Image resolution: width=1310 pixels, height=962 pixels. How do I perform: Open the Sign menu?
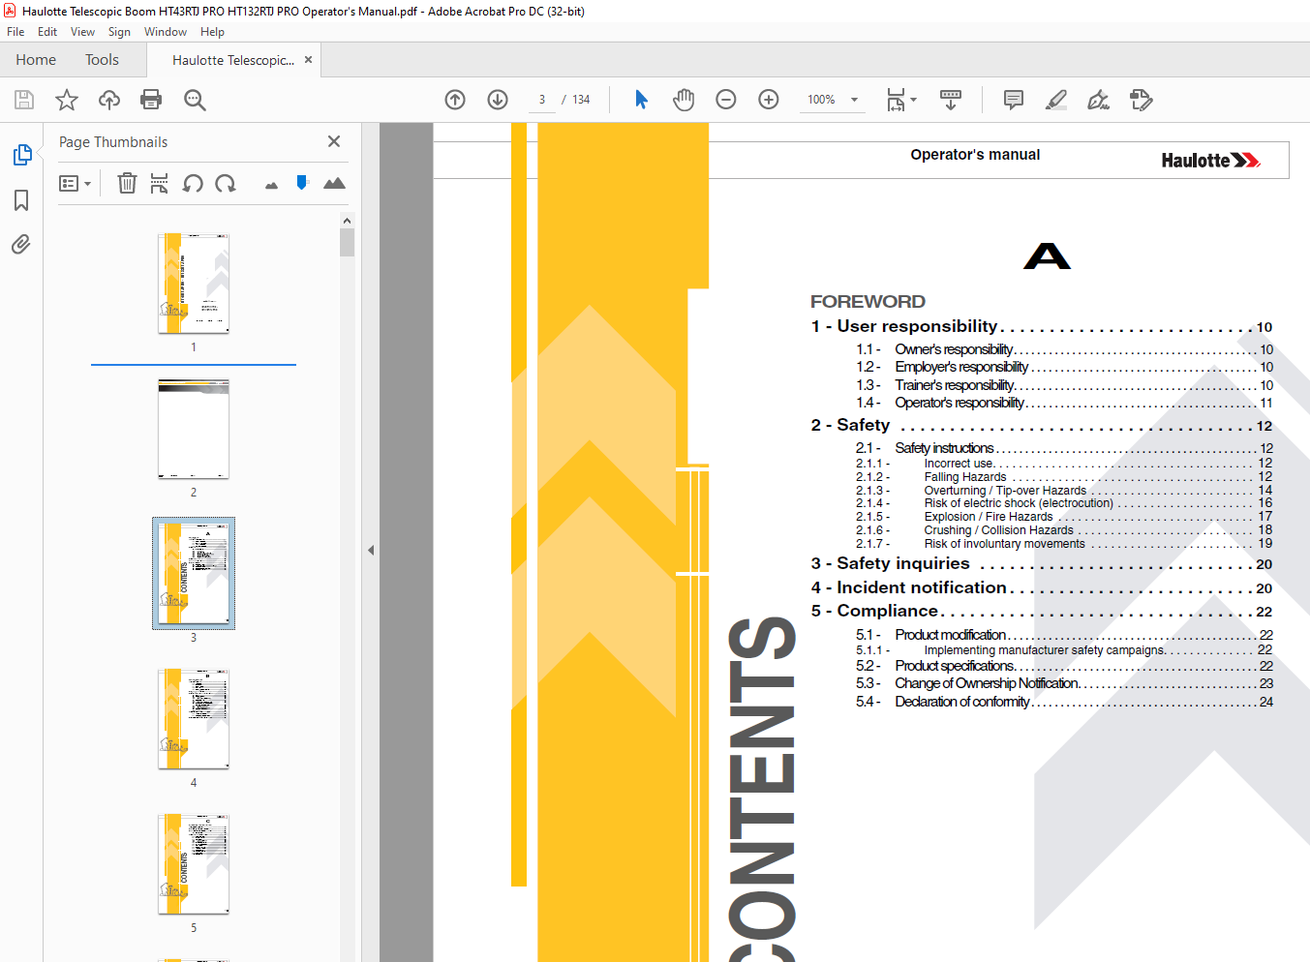coord(119,32)
